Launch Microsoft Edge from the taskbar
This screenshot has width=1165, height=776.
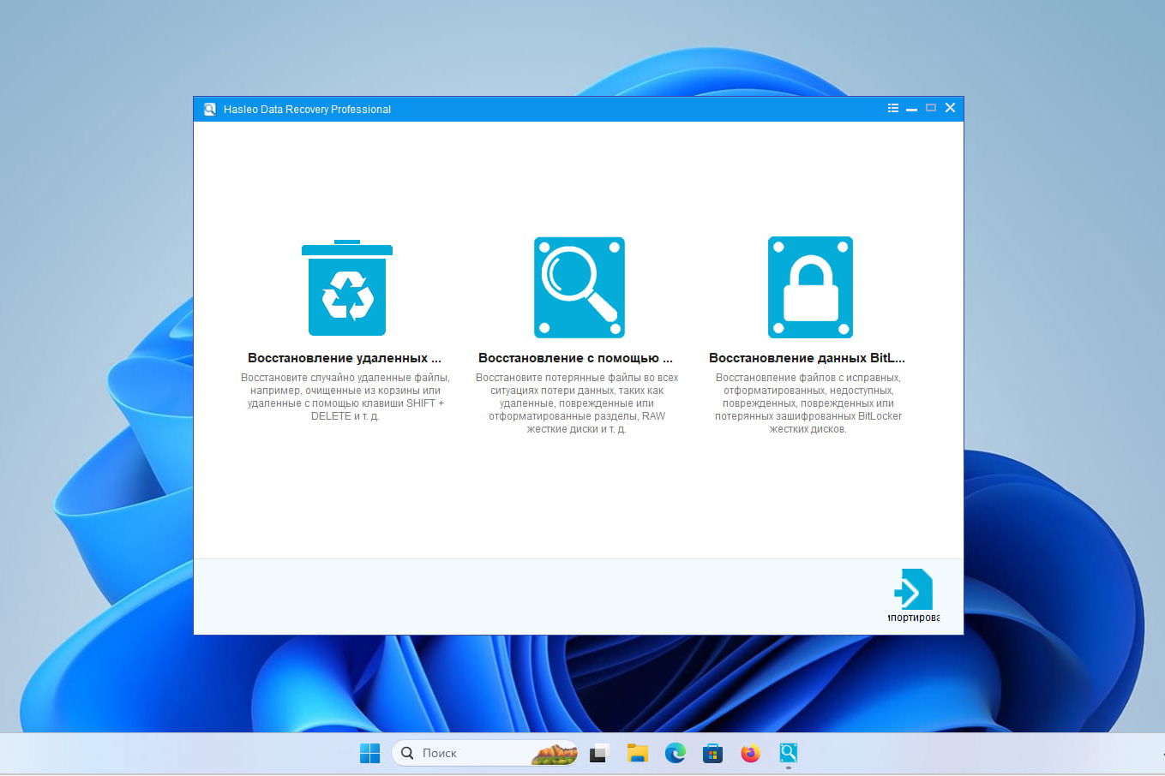[676, 753]
